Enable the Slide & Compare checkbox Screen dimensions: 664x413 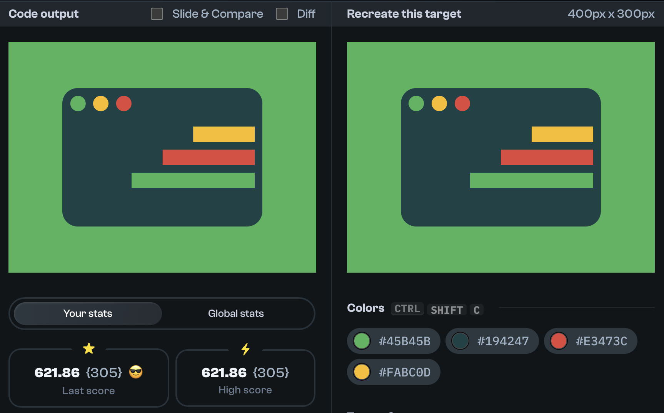(157, 13)
